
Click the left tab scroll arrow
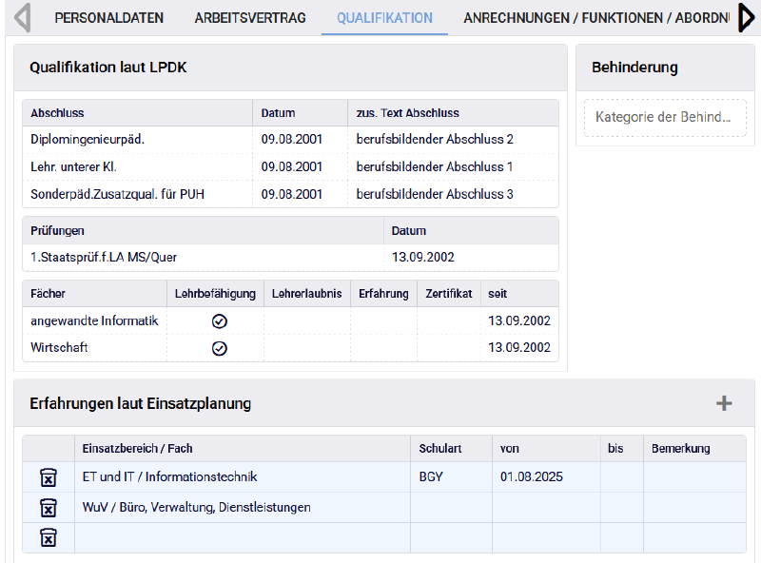(x=23, y=18)
